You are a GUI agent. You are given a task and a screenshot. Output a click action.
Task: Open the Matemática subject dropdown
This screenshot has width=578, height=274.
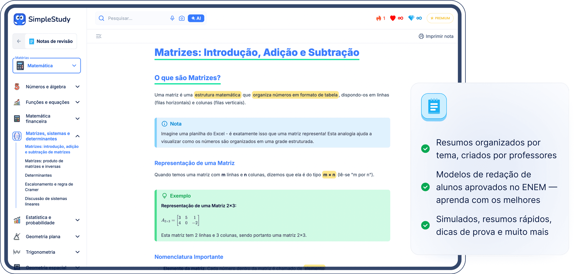click(x=47, y=66)
